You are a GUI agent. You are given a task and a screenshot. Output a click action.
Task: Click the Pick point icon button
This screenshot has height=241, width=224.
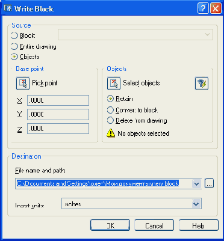pyautogui.click(x=23, y=84)
